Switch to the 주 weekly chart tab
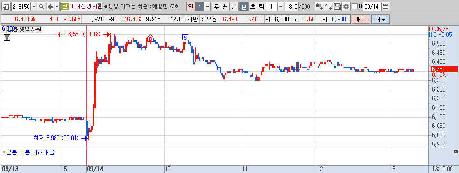The height and width of the screenshot is (173, 459). tap(216, 6)
